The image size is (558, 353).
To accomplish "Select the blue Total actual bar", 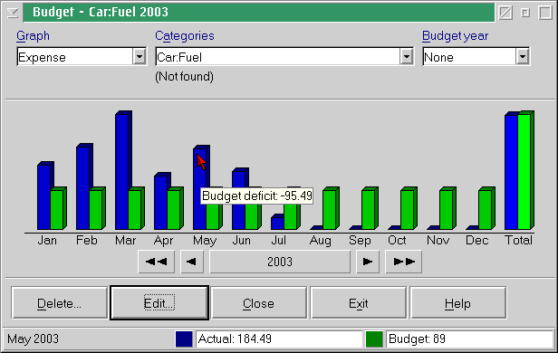I will (x=511, y=172).
